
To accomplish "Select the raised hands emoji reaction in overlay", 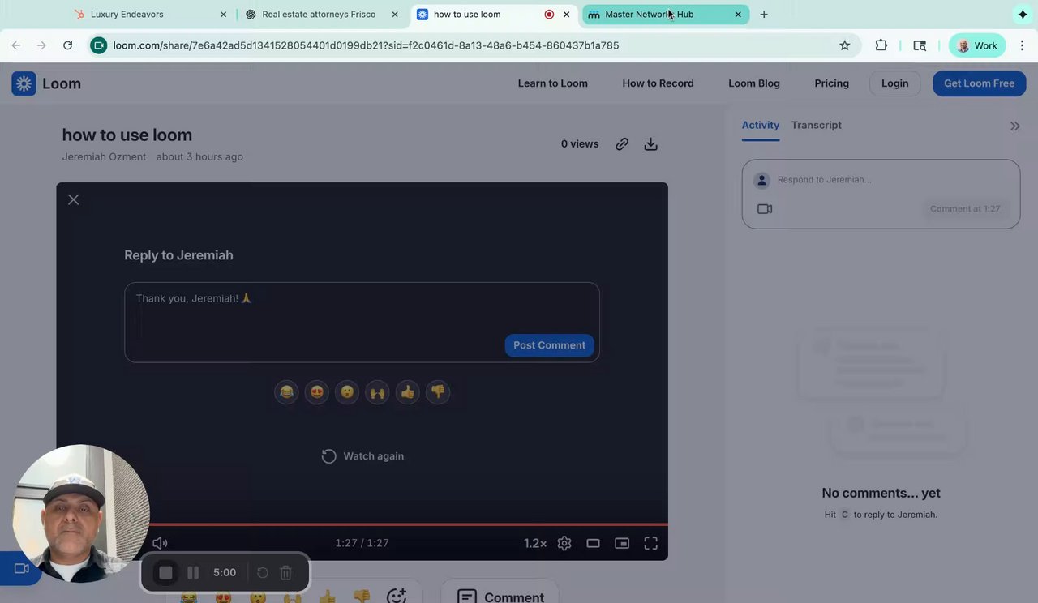I will pos(377,392).
